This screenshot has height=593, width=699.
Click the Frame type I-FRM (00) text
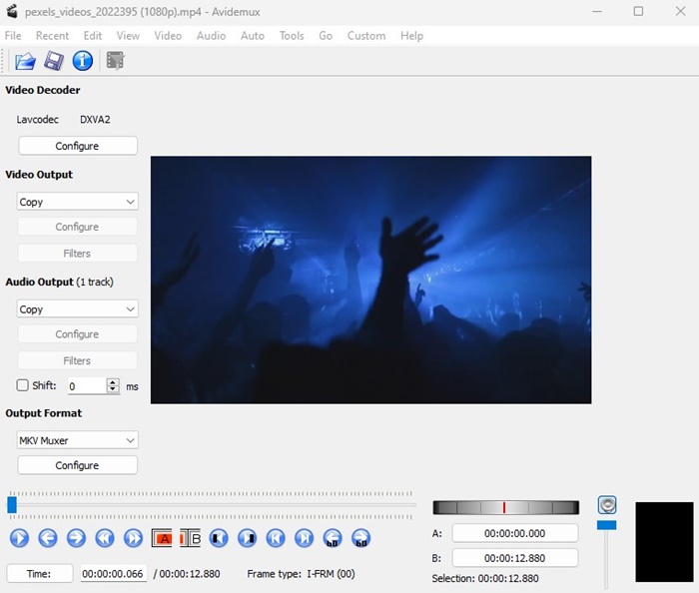point(301,574)
